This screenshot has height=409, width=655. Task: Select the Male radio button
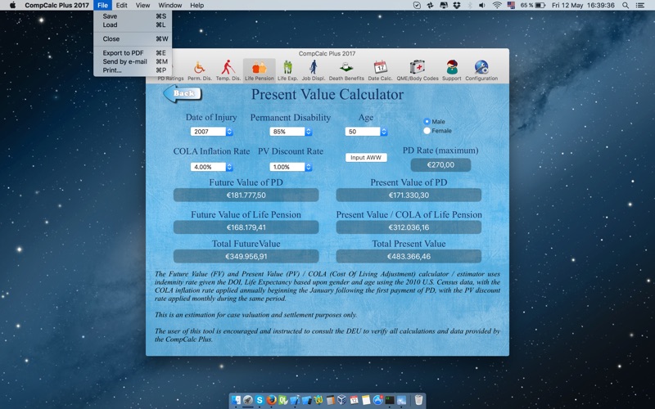(427, 121)
